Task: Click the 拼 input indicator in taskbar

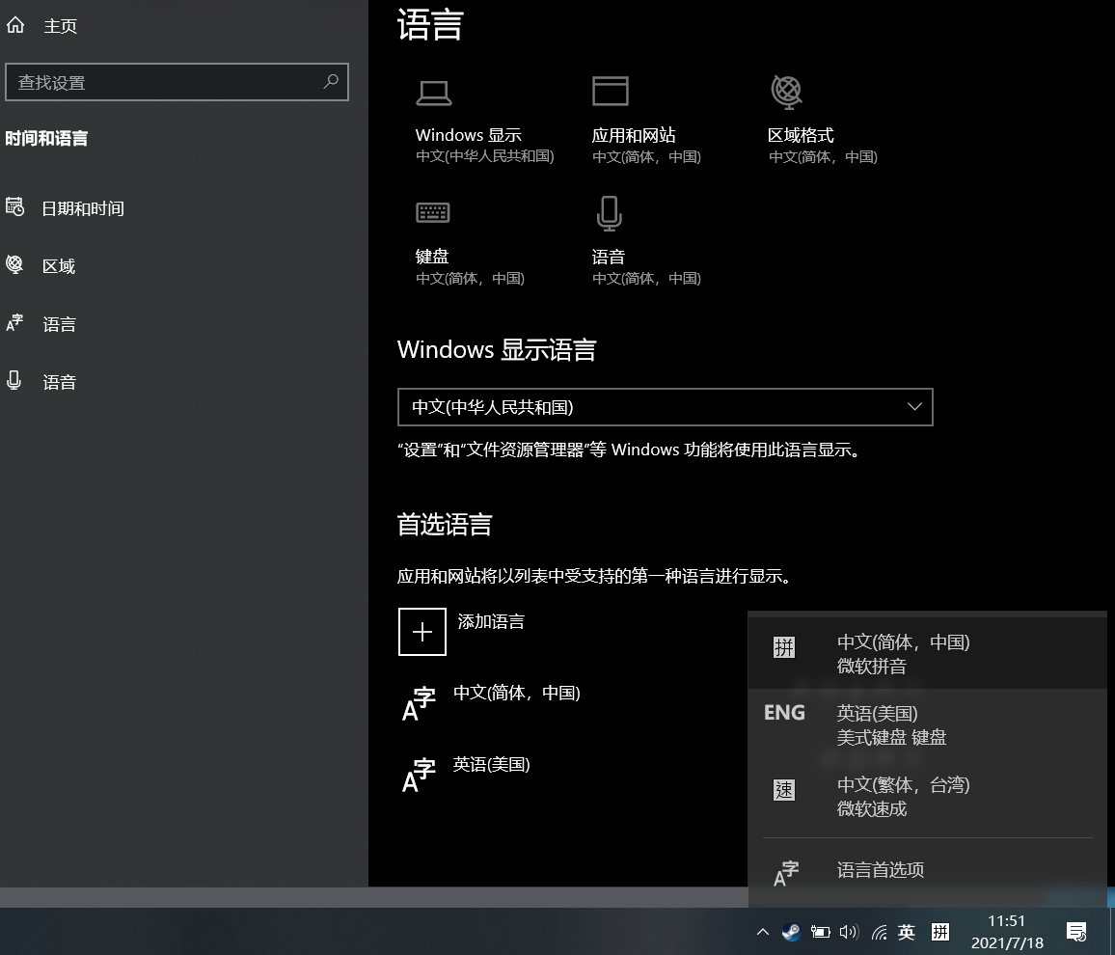Action: [940, 932]
